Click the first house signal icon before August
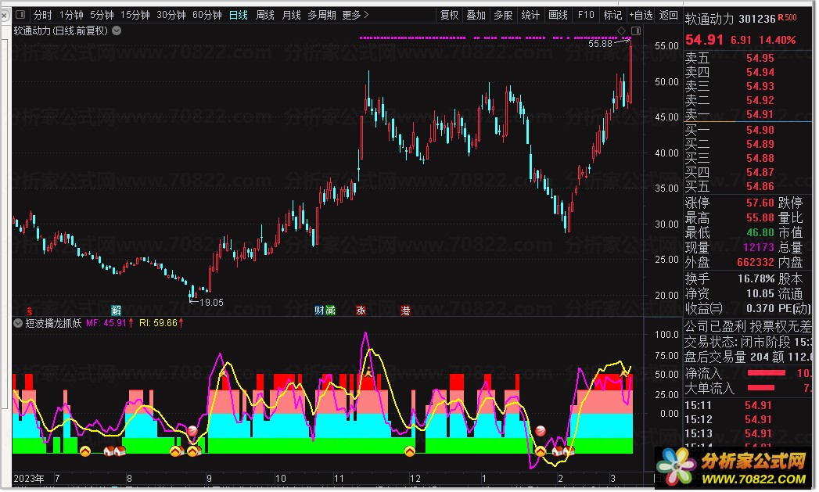Screen dimensions: 819x492 [x=109, y=451]
